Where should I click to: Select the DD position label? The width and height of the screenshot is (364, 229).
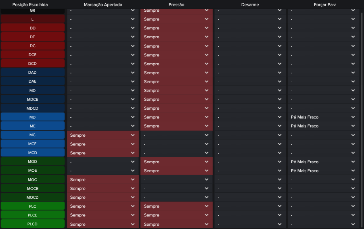pyautogui.click(x=33, y=28)
